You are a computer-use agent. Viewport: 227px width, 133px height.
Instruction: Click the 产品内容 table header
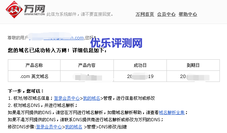tap(87, 65)
